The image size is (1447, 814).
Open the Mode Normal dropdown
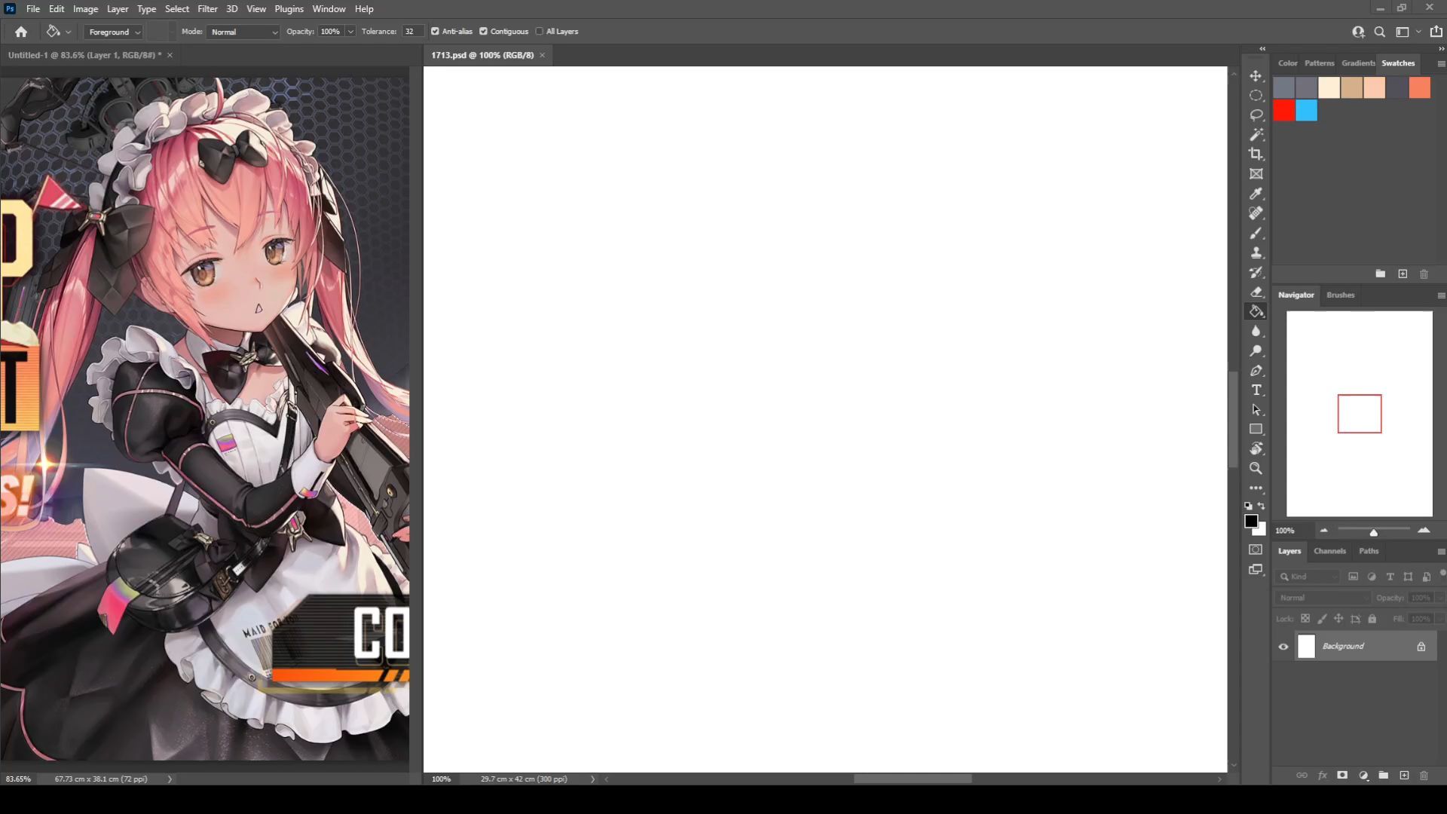(x=243, y=32)
